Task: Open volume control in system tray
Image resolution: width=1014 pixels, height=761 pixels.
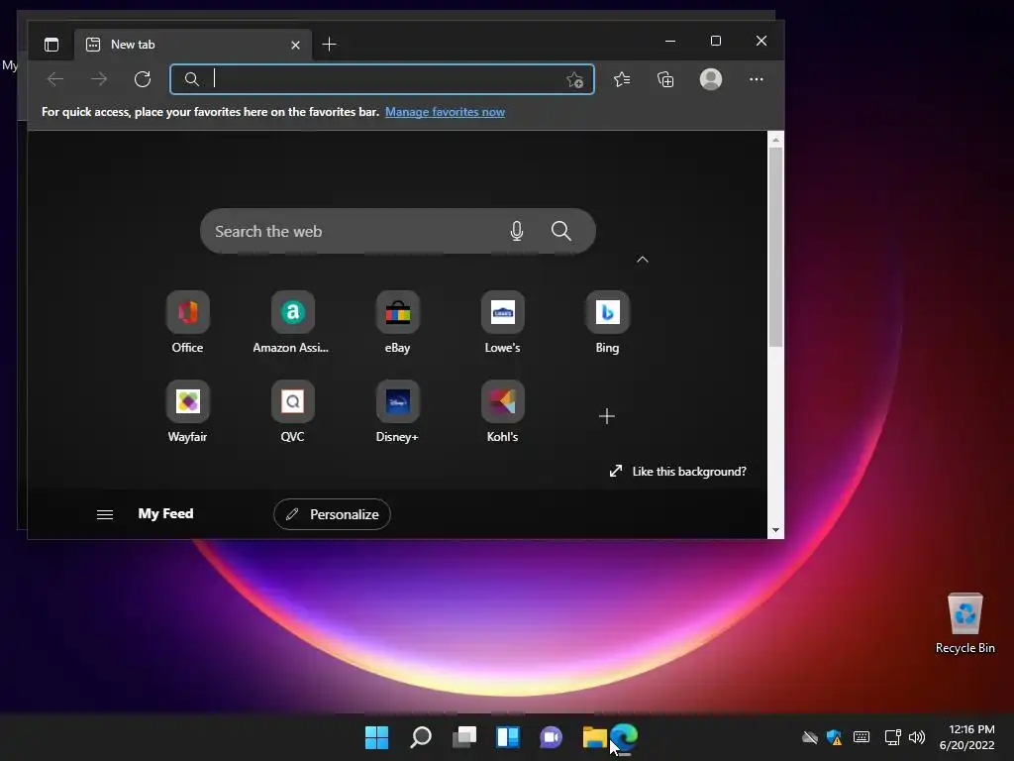Action: click(916, 737)
